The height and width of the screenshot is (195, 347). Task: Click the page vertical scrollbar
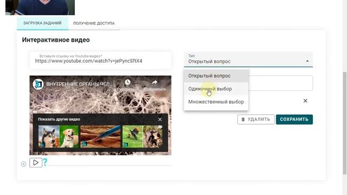coord(345,123)
